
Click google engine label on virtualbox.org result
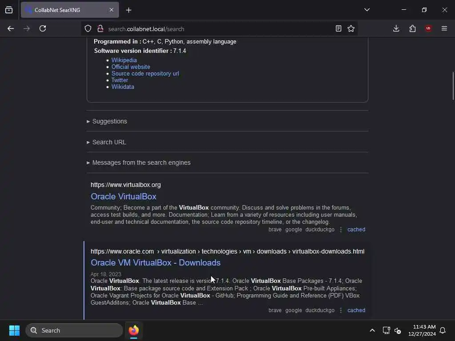pyautogui.click(x=293, y=230)
